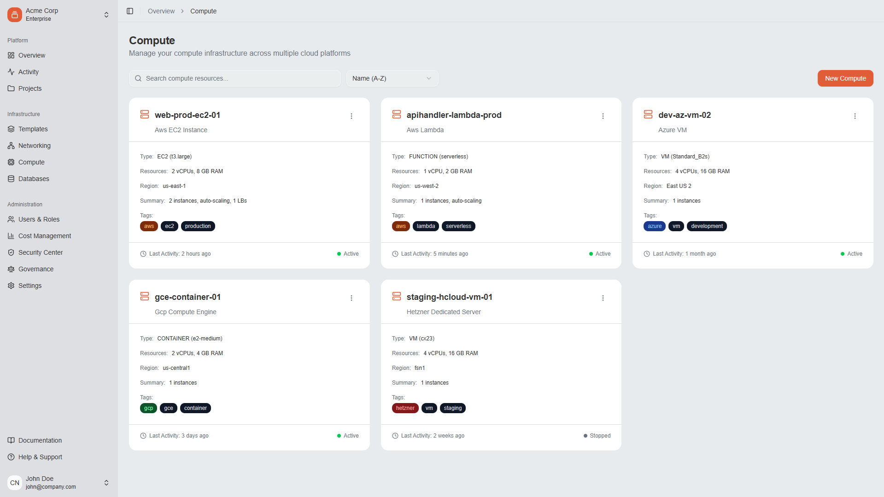Expand the Acme Corp workspace switcher
Image resolution: width=884 pixels, height=497 pixels.
coord(106,14)
